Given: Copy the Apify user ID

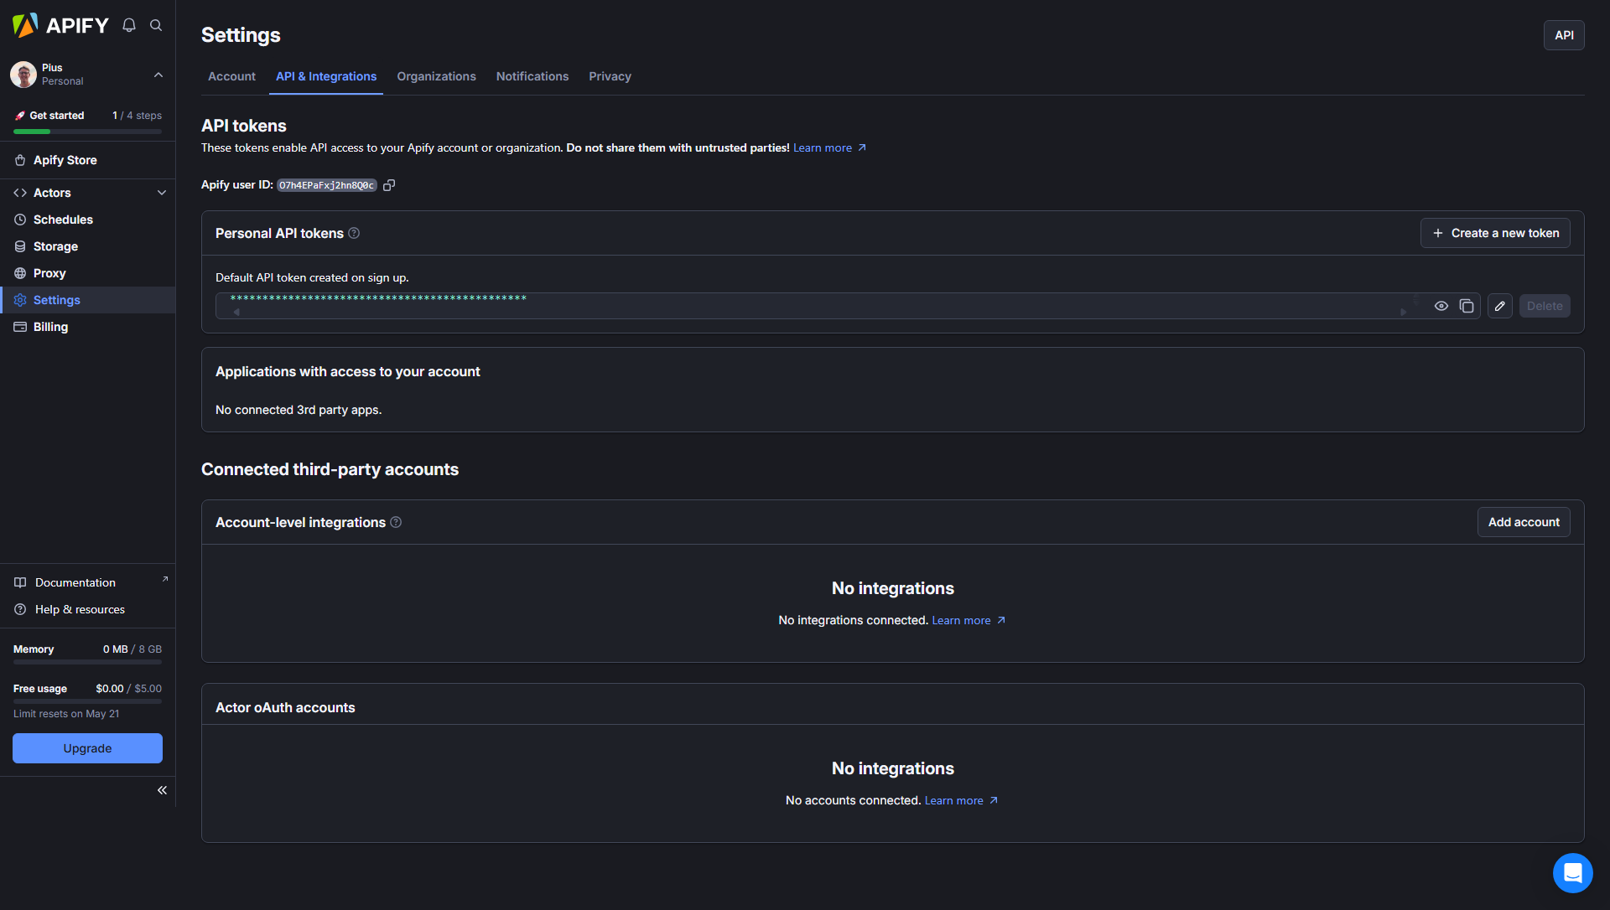Looking at the screenshot, I should pos(389,185).
